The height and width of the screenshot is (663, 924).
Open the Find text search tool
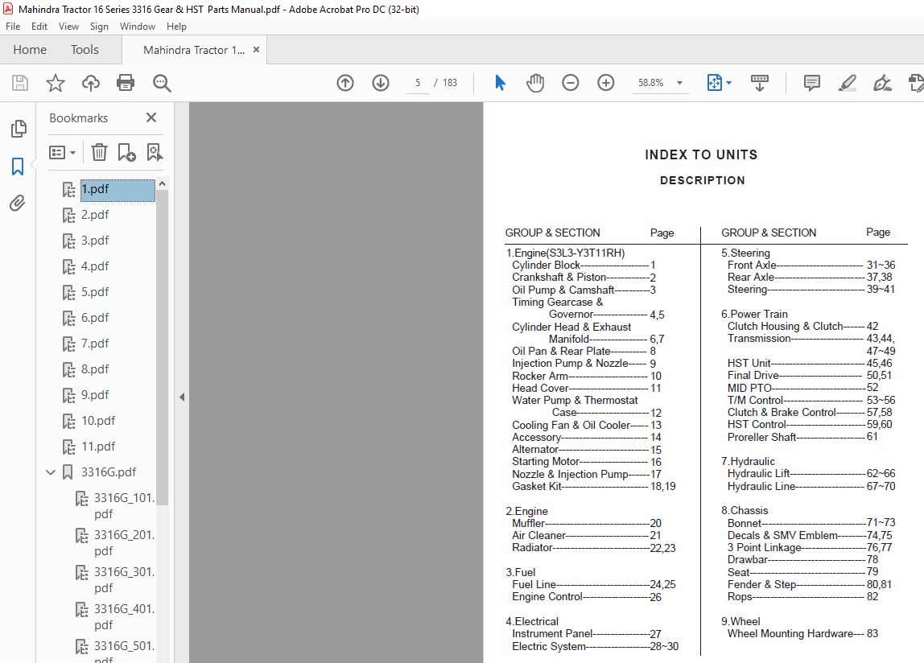[x=162, y=83]
